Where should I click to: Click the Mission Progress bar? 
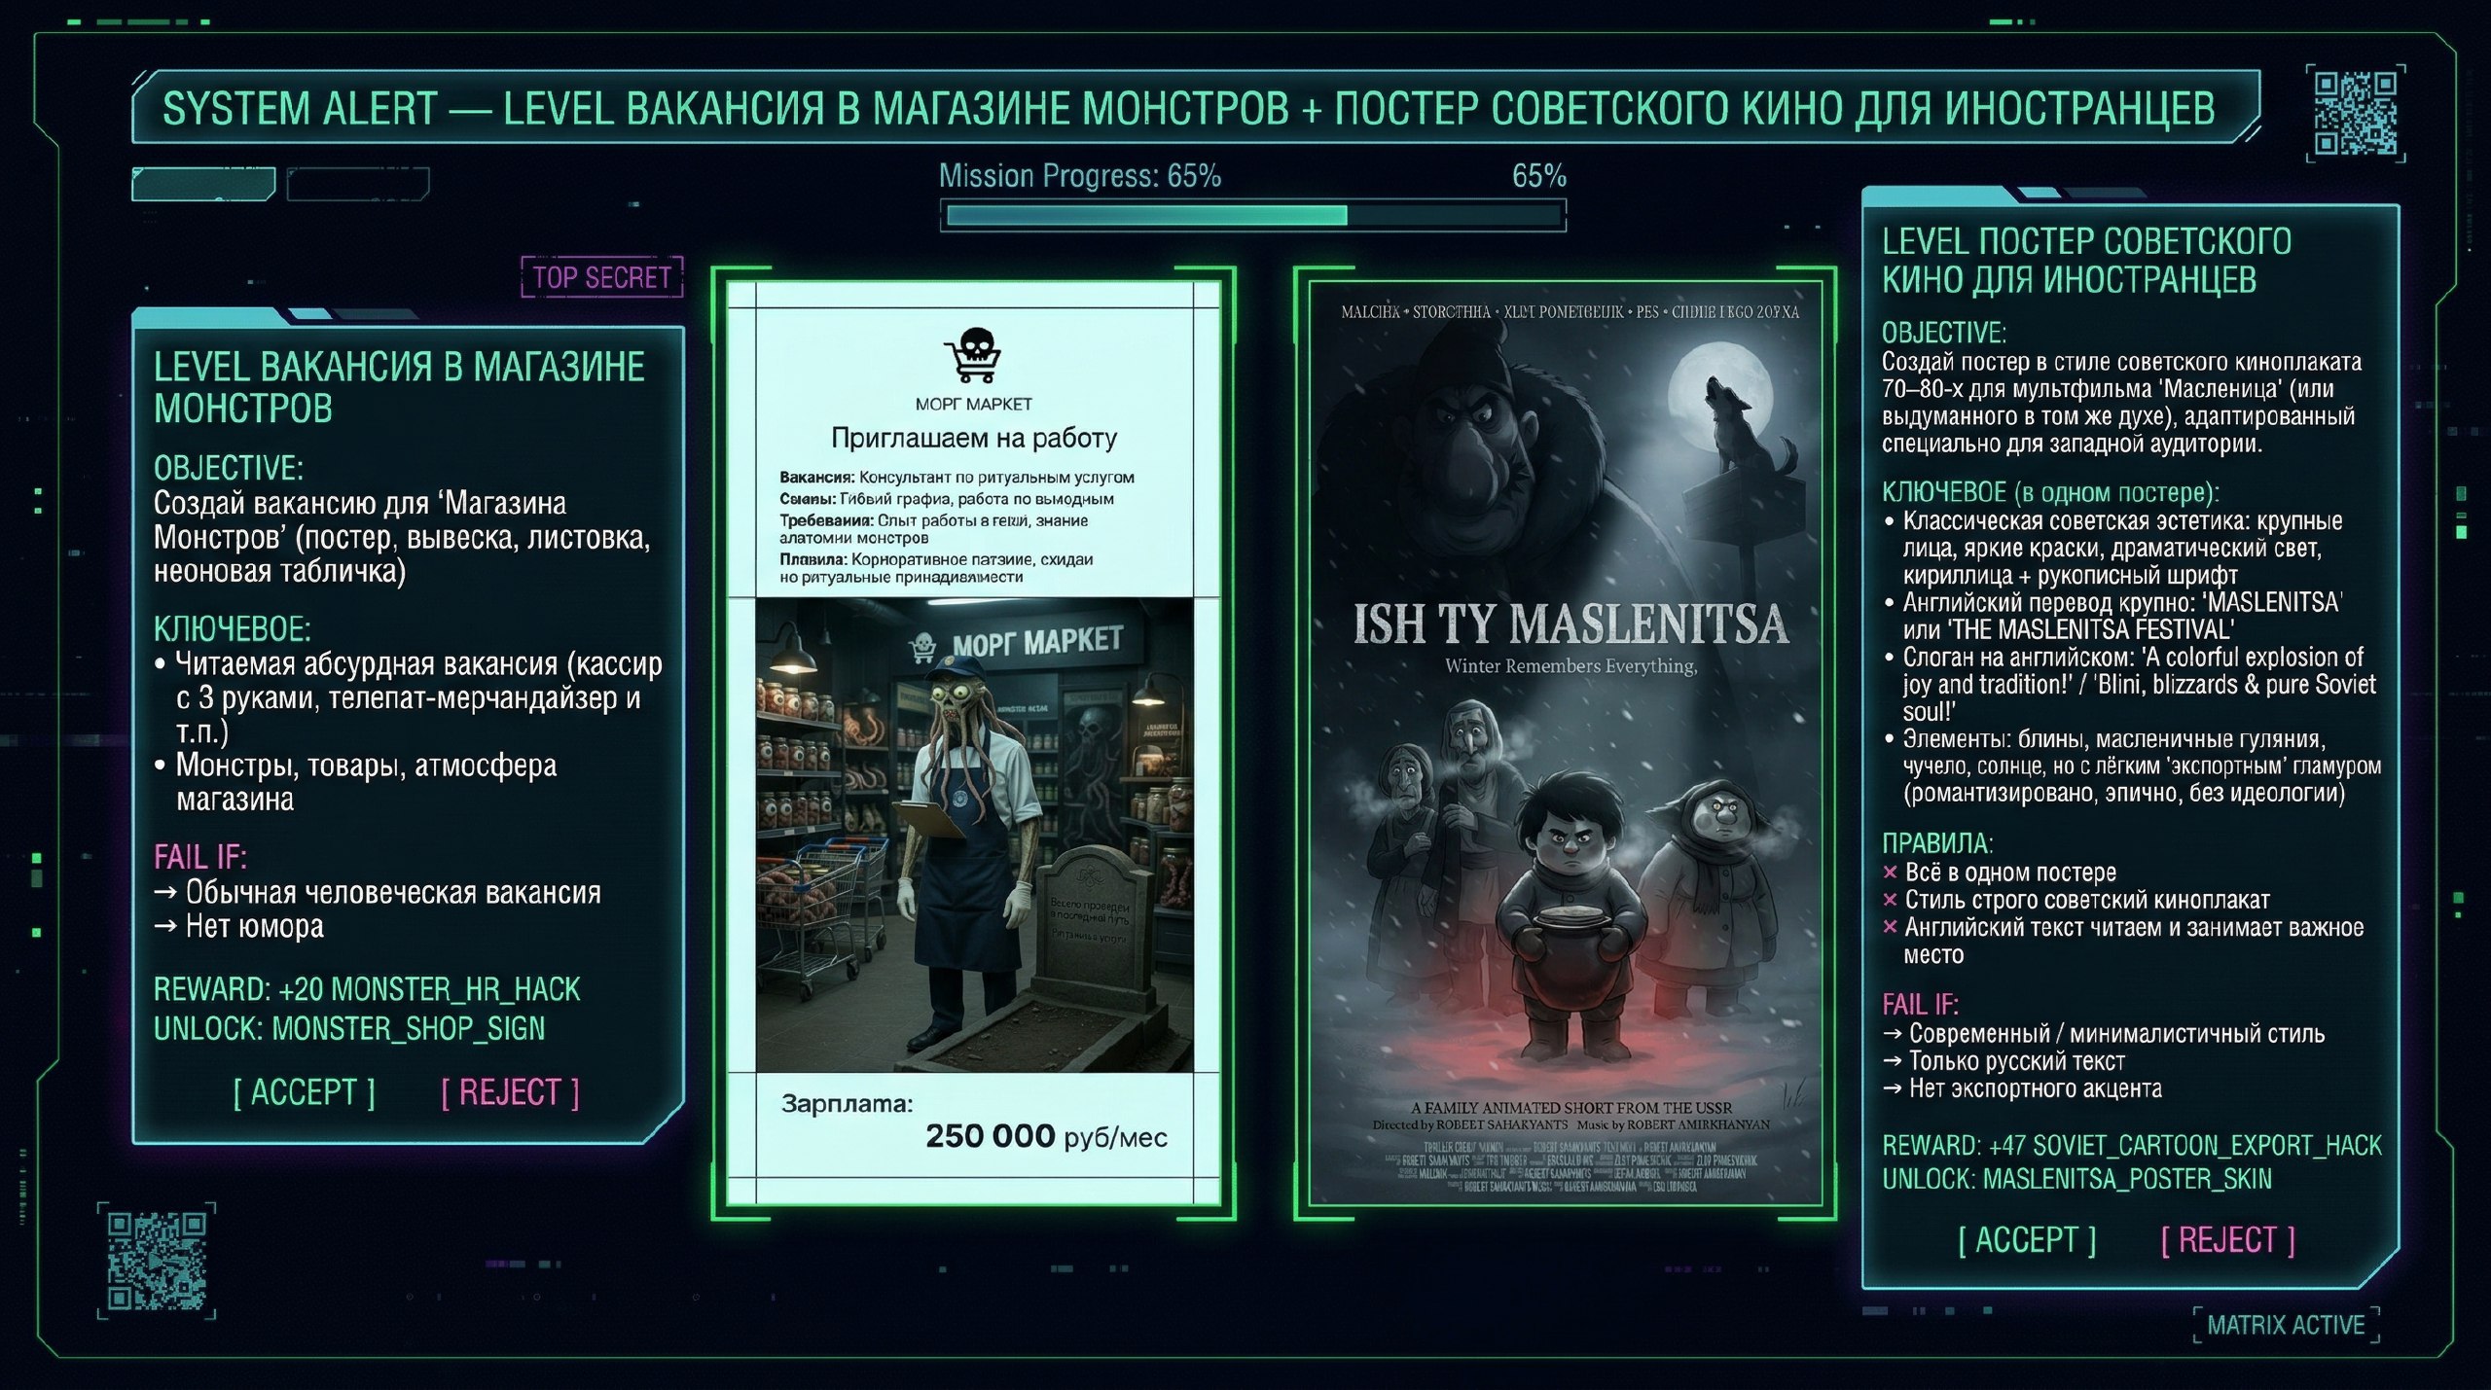[x=1252, y=215]
